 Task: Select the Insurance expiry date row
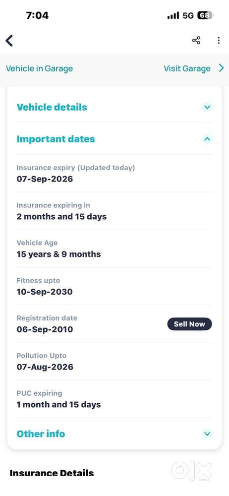pos(114,173)
